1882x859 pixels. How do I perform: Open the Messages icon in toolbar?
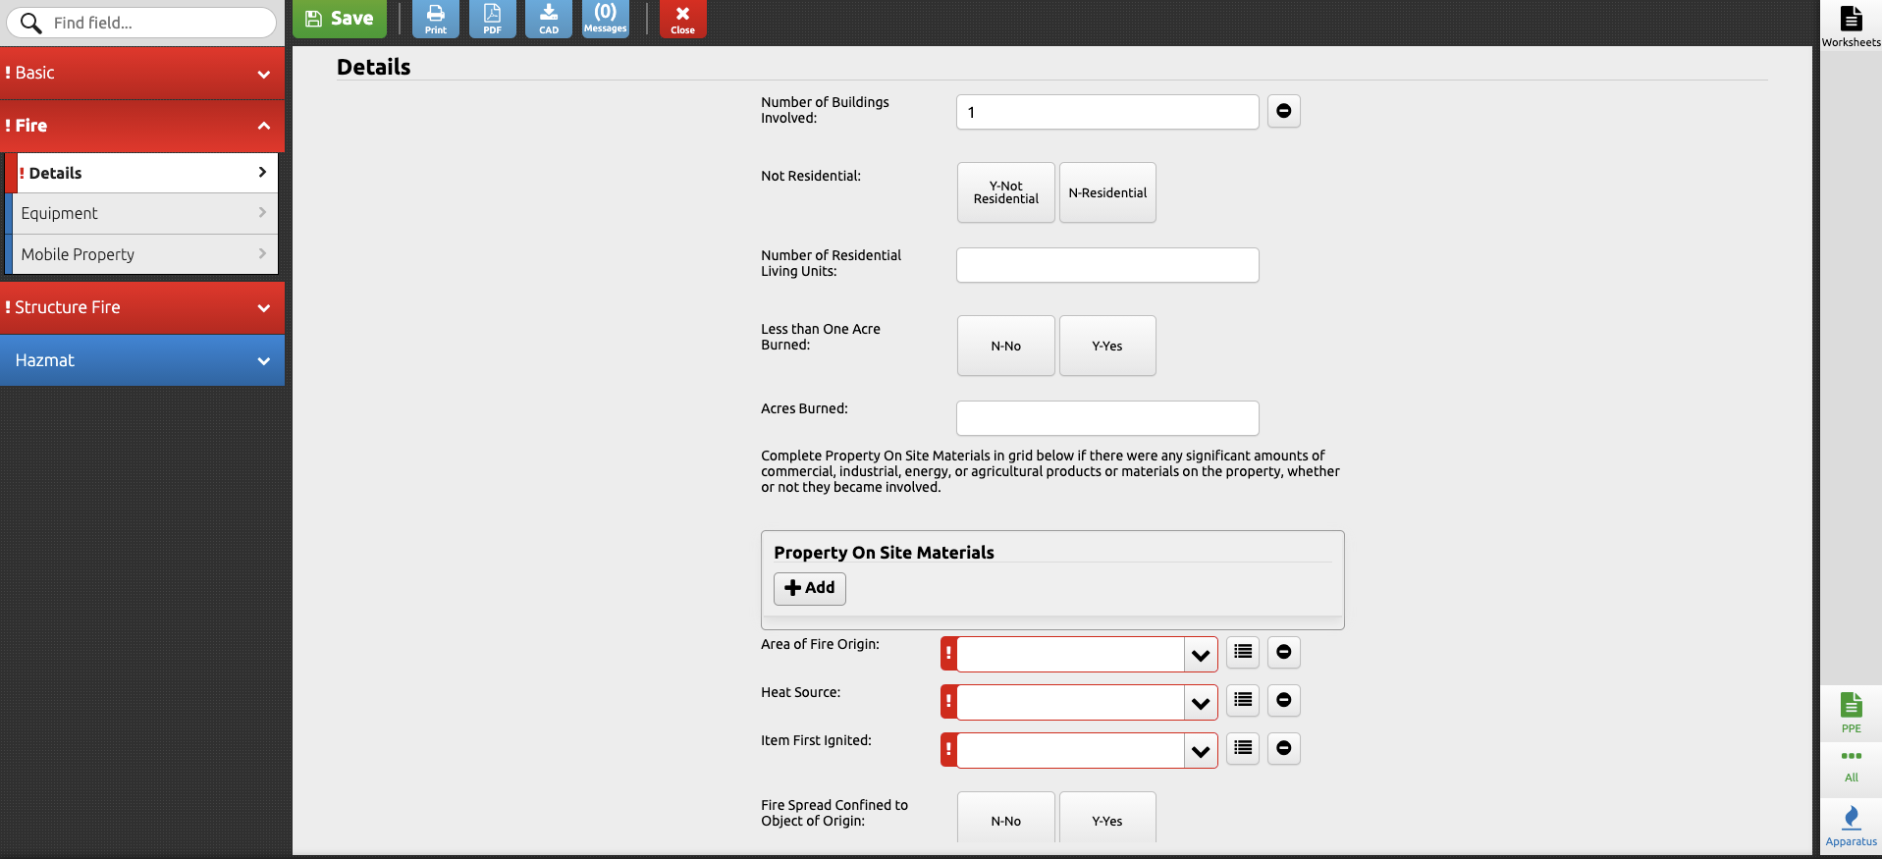coord(605,19)
